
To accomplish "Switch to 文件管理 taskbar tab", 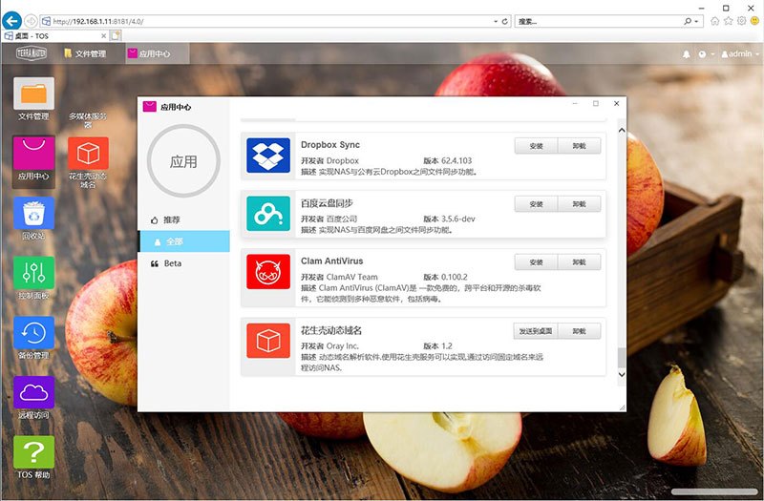I will click(x=85, y=53).
